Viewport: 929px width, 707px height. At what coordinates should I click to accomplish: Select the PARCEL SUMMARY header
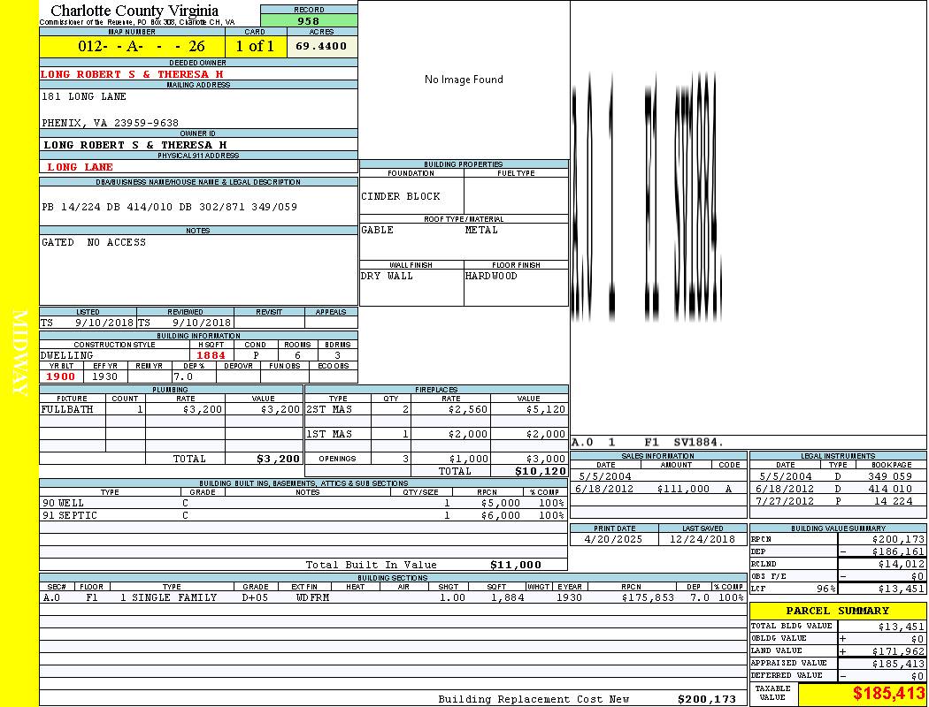[837, 611]
